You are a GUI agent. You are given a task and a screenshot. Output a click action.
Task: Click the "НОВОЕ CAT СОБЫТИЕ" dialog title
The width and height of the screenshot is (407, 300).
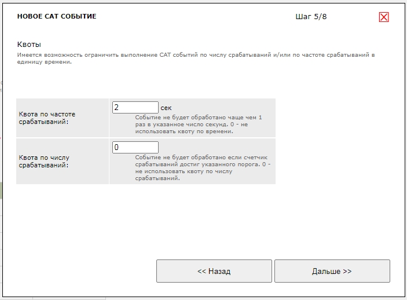57,17
